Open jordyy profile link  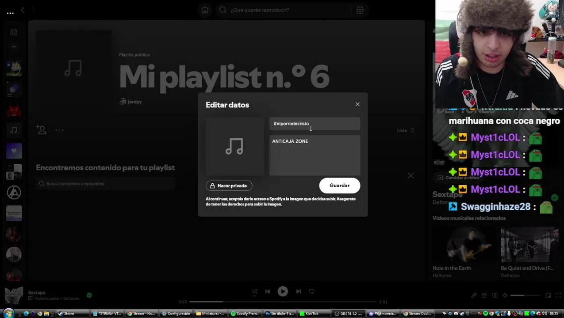pyautogui.click(x=134, y=102)
